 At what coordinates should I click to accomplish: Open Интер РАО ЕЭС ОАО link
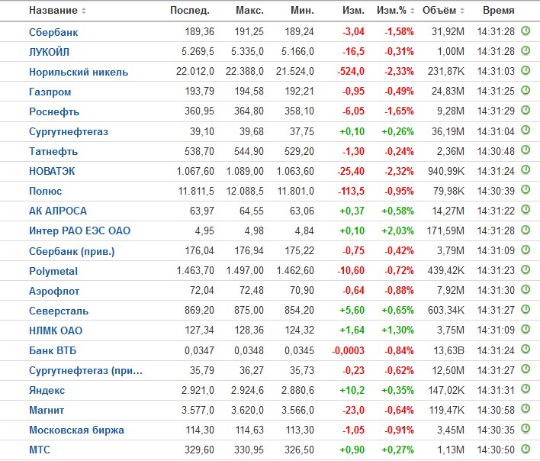79,230
